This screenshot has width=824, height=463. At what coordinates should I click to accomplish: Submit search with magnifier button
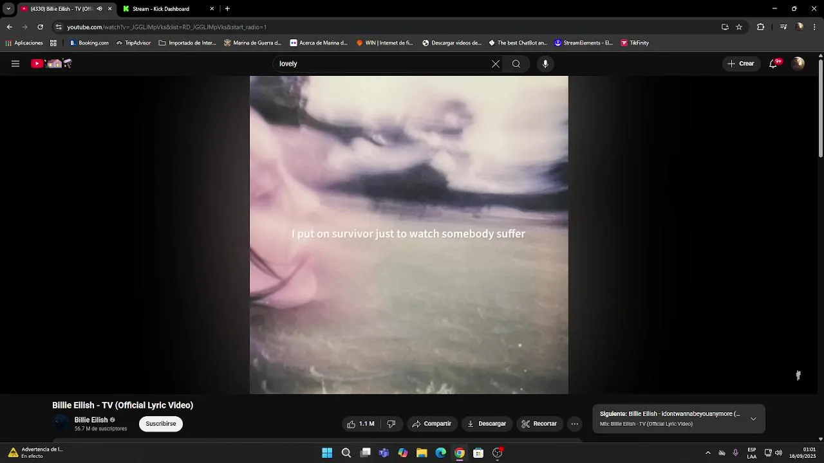pyautogui.click(x=516, y=64)
